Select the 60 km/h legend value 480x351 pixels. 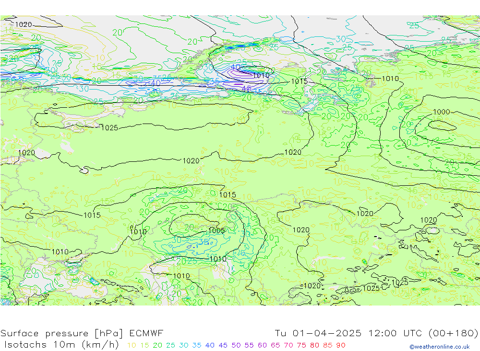point(262,345)
